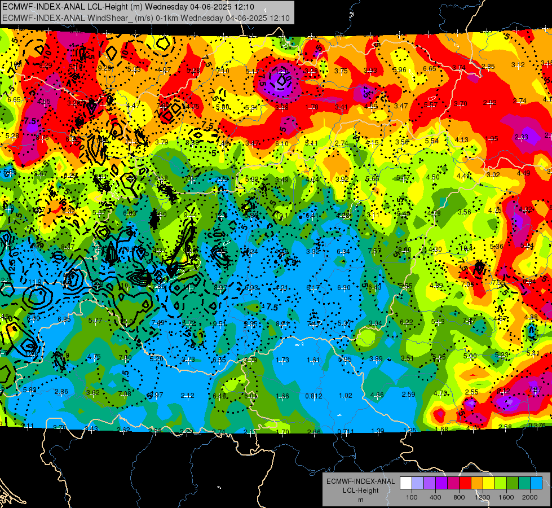Click the grid value 5.77
552x508 pixels.
tap(95, 321)
